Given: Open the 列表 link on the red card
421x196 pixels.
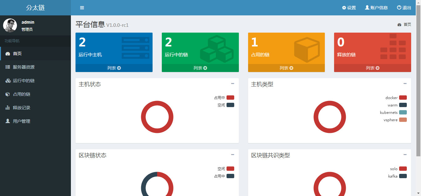Looking at the screenshot, I should click(372, 68).
